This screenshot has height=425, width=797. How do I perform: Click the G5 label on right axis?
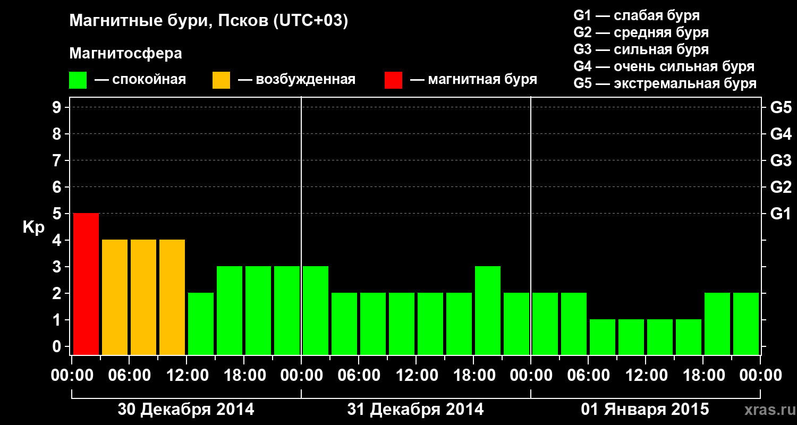(781, 108)
